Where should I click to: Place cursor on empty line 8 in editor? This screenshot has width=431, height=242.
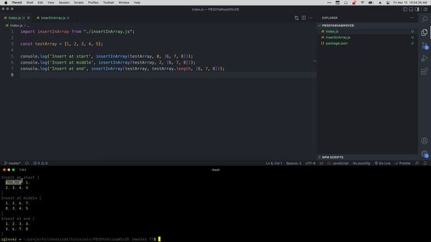click(x=168, y=75)
